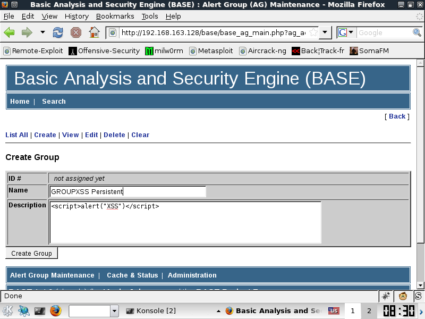Open the Aircrack-ng bookmark
This screenshot has width=425, height=319.
tap(262, 51)
